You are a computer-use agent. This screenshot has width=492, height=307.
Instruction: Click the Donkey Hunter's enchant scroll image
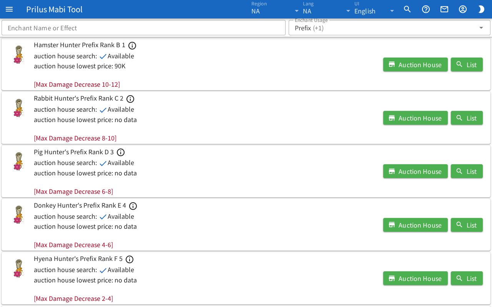18,215
